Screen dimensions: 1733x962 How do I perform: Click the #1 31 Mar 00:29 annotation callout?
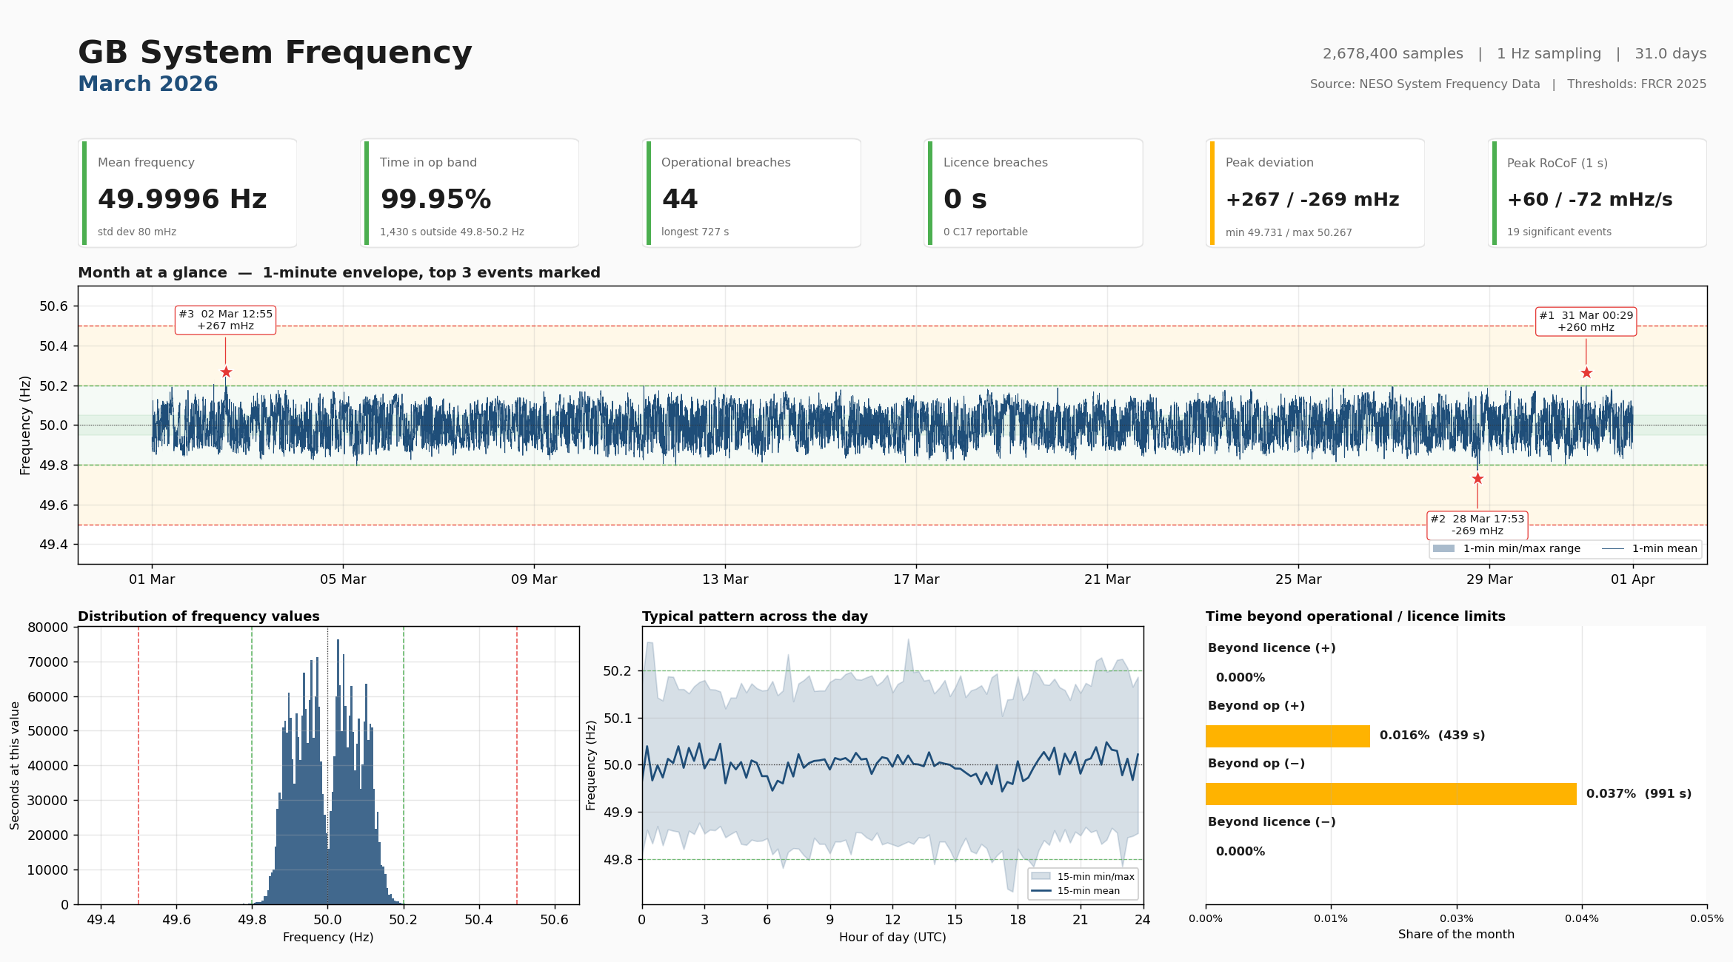1584,320
